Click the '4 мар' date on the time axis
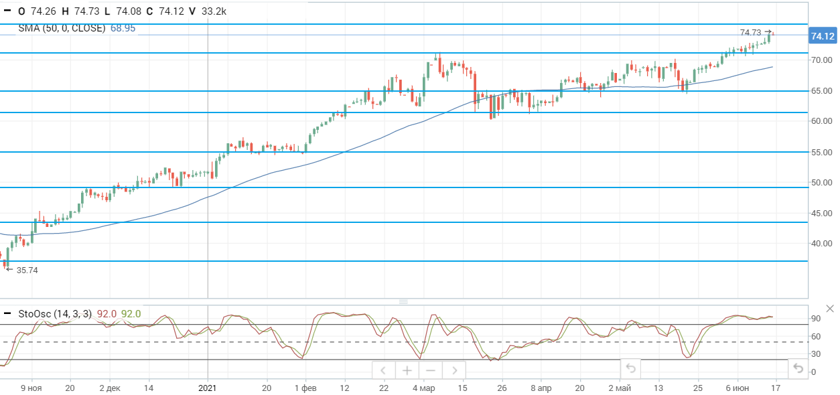Screen dimensions: 840x395 (423, 388)
